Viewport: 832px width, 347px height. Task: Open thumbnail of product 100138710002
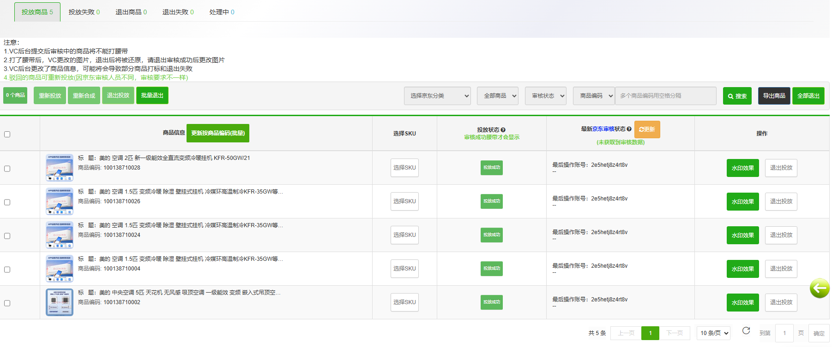(x=60, y=302)
